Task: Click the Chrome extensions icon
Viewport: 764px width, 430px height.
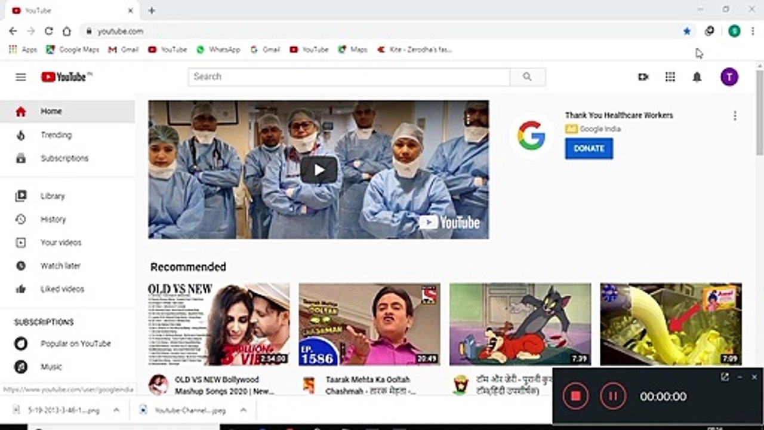Action: click(x=709, y=31)
